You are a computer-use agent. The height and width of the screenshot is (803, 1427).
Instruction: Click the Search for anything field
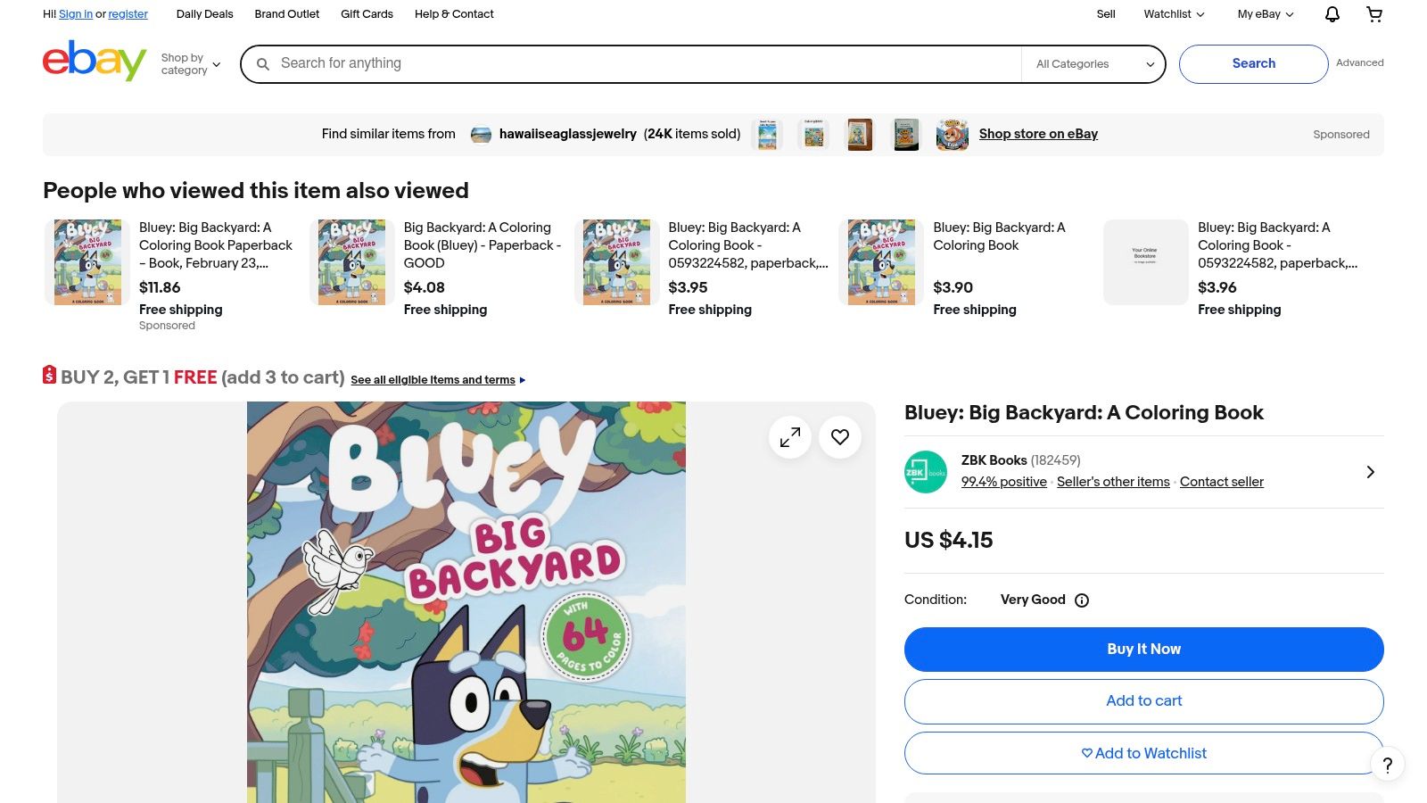pyautogui.click(x=642, y=63)
